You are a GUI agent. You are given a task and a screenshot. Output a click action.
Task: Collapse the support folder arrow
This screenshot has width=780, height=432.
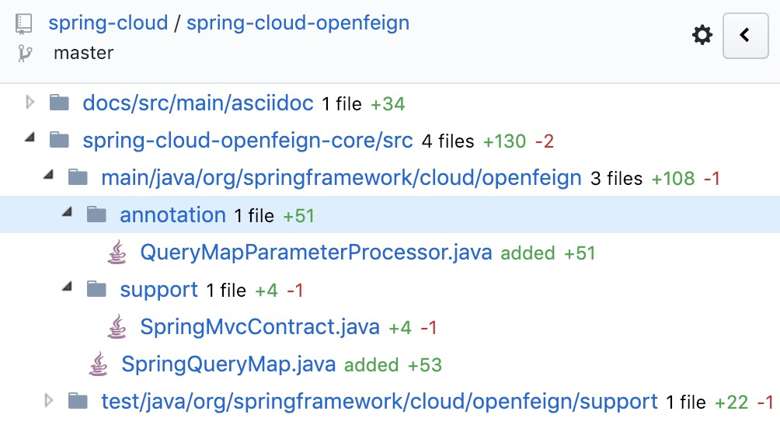(67, 286)
